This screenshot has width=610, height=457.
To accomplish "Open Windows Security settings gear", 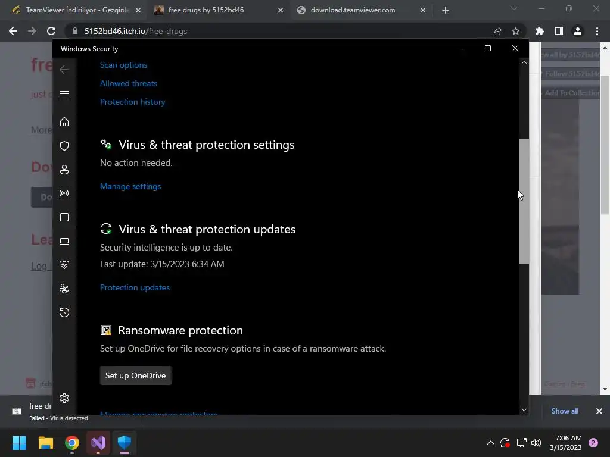I will [x=64, y=398].
